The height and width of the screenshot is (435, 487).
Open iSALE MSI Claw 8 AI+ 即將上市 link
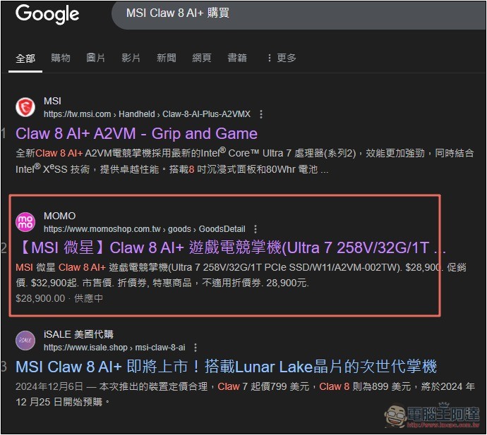(226, 367)
